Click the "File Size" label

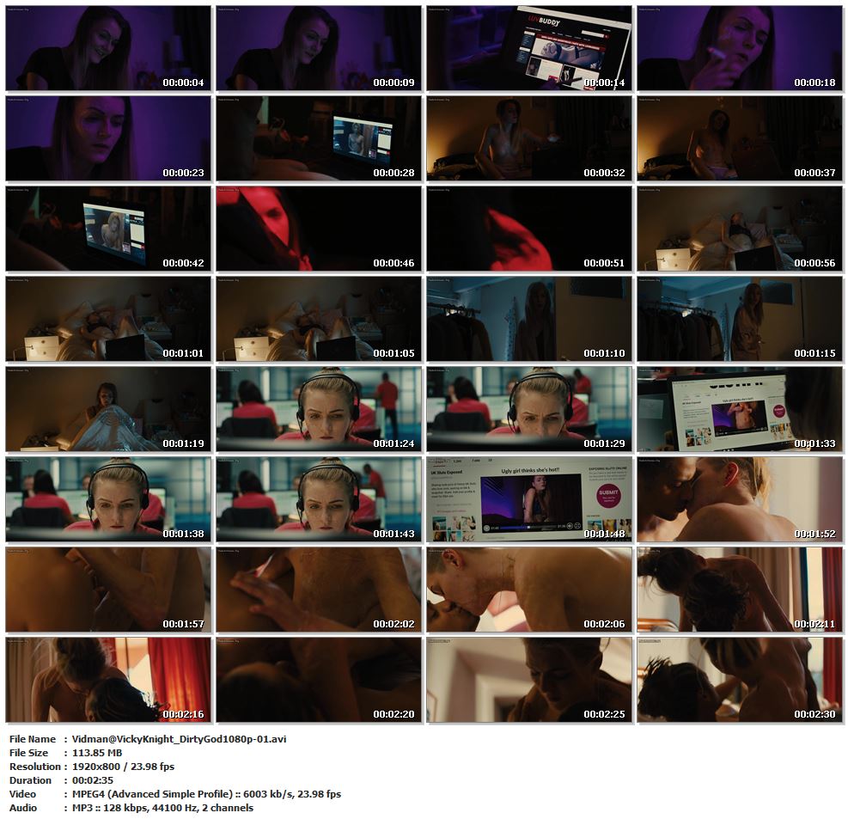tap(28, 753)
